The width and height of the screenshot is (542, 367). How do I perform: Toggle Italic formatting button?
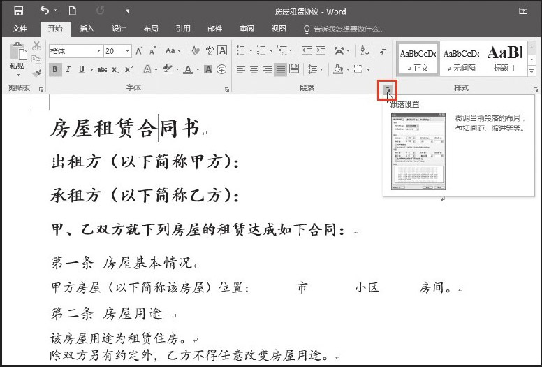pyautogui.click(x=69, y=69)
